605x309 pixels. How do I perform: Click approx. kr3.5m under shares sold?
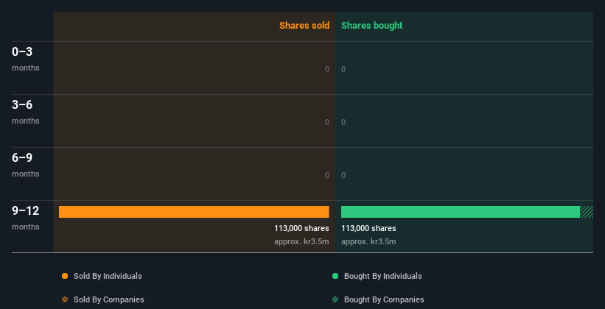pyautogui.click(x=301, y=241)
